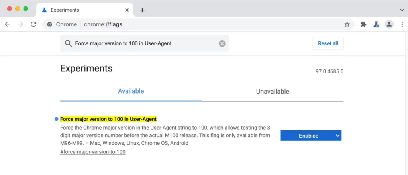Bookmark this page with the star icon
Image resolution: width=408 pixels, height=175 pixels.
347,24
